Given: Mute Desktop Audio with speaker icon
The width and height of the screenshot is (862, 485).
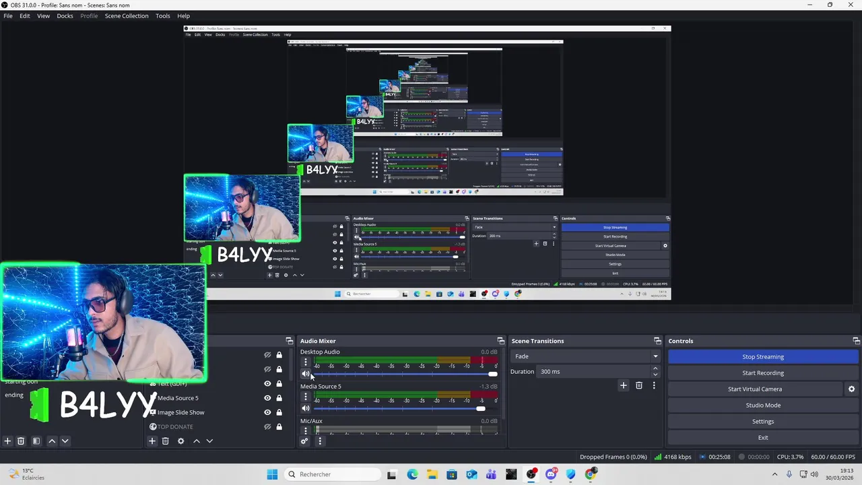Looking at the screenshot, I should [306, 374].
